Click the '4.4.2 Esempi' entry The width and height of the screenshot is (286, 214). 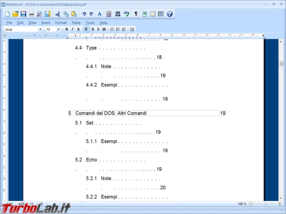point(101,85)
